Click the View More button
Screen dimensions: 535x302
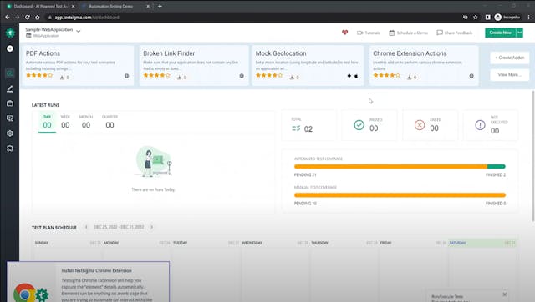coord(510,75)
